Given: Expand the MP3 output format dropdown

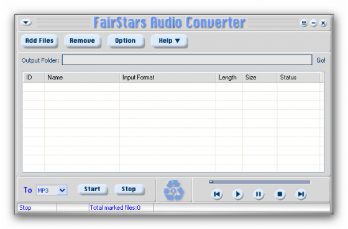Looking at the screenshot, I should [62, 190].
